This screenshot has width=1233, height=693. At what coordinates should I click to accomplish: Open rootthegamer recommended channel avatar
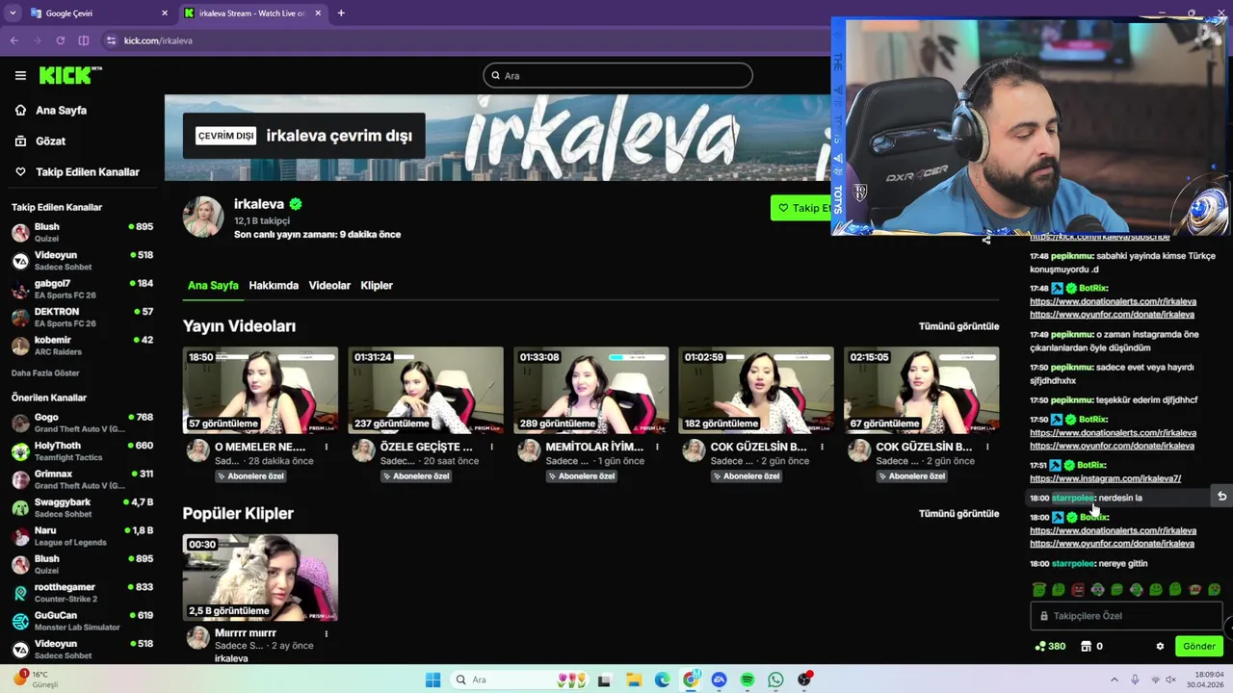pos(20,592)
